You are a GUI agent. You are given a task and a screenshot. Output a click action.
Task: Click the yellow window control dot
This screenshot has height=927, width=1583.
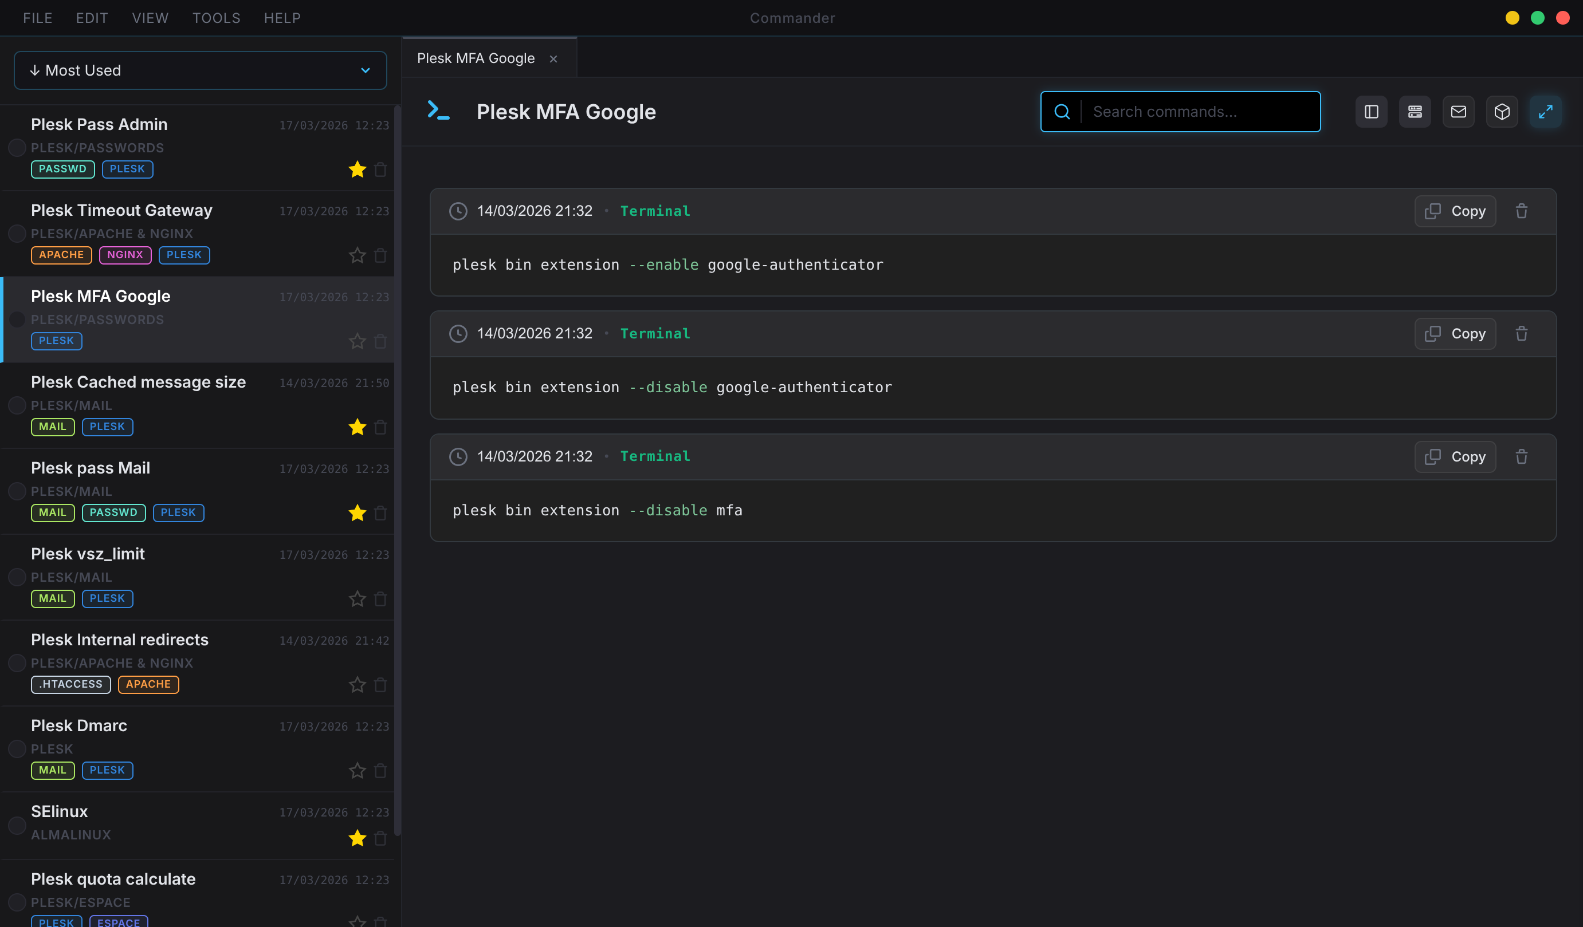tap(1513, 18)
